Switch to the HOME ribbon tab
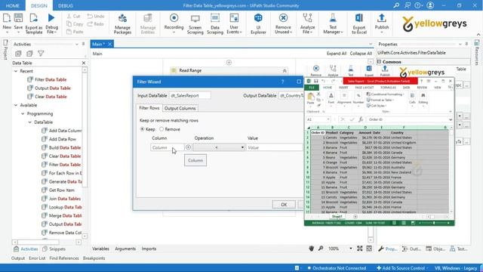483x272 pixels. click(13, 5)
